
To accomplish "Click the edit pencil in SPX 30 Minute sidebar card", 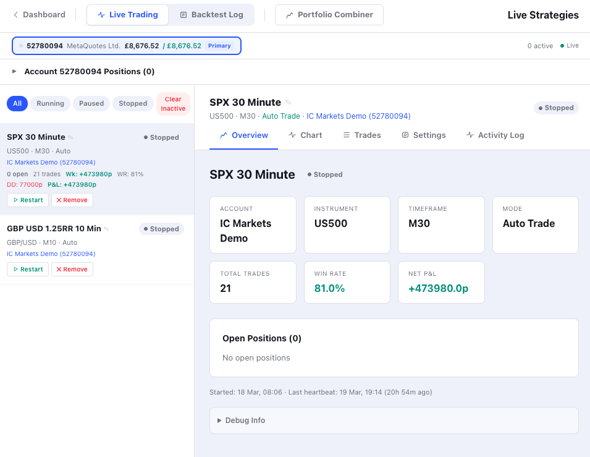I will [x=70, y=137].
